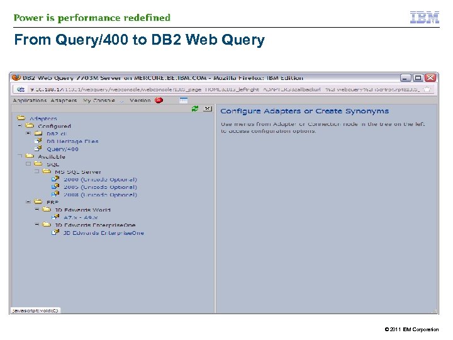The height and width of the screenshot is (340, 453).
Task: Click the Configured folder icon
Action: pyautogui.click(x=30, y=125)
